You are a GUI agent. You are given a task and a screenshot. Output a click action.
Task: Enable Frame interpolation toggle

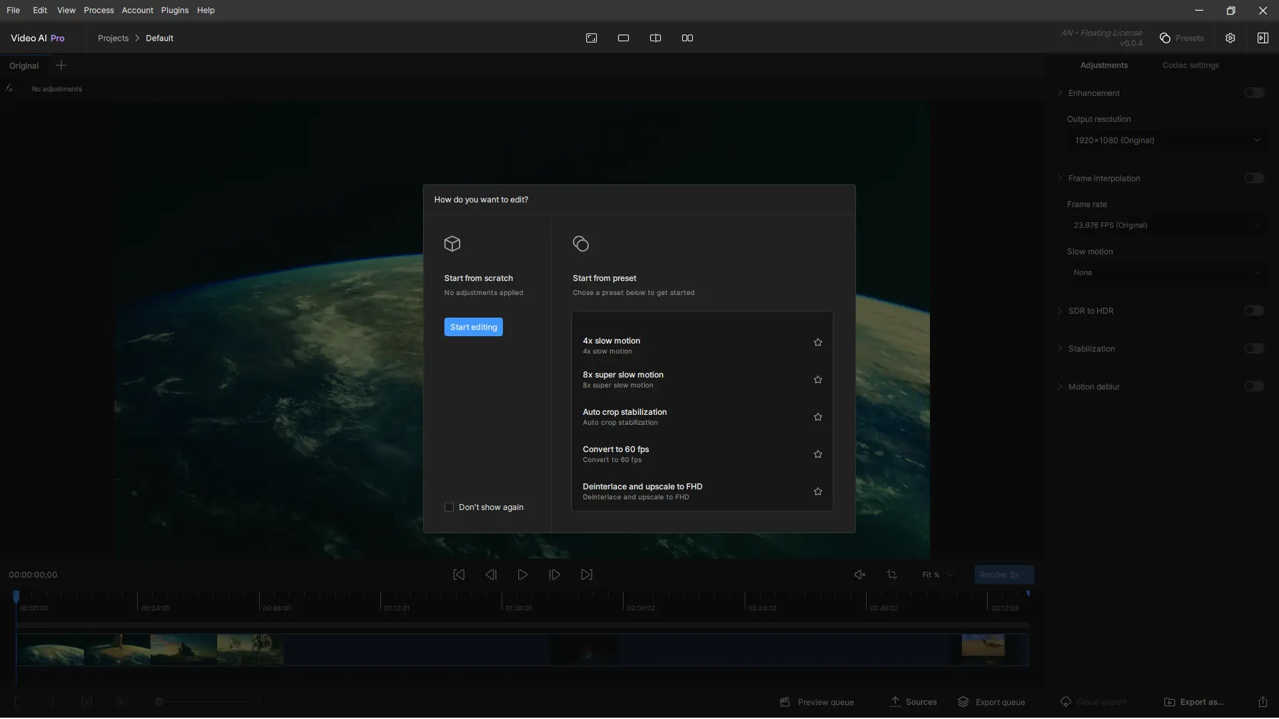[x=1254, y=178]
